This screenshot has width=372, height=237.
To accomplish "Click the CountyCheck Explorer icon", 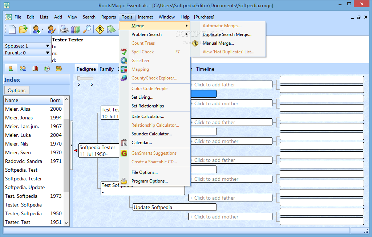I will click(124, 78).
